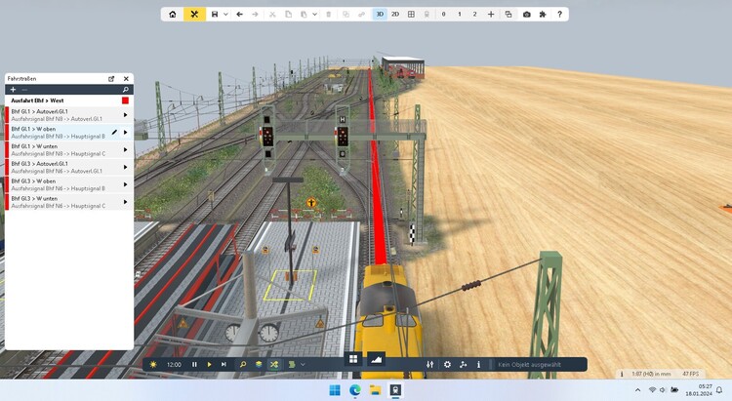Viewport: 732px width, 401px height.
Task: Open the layers stack icon
Action: 259,365
